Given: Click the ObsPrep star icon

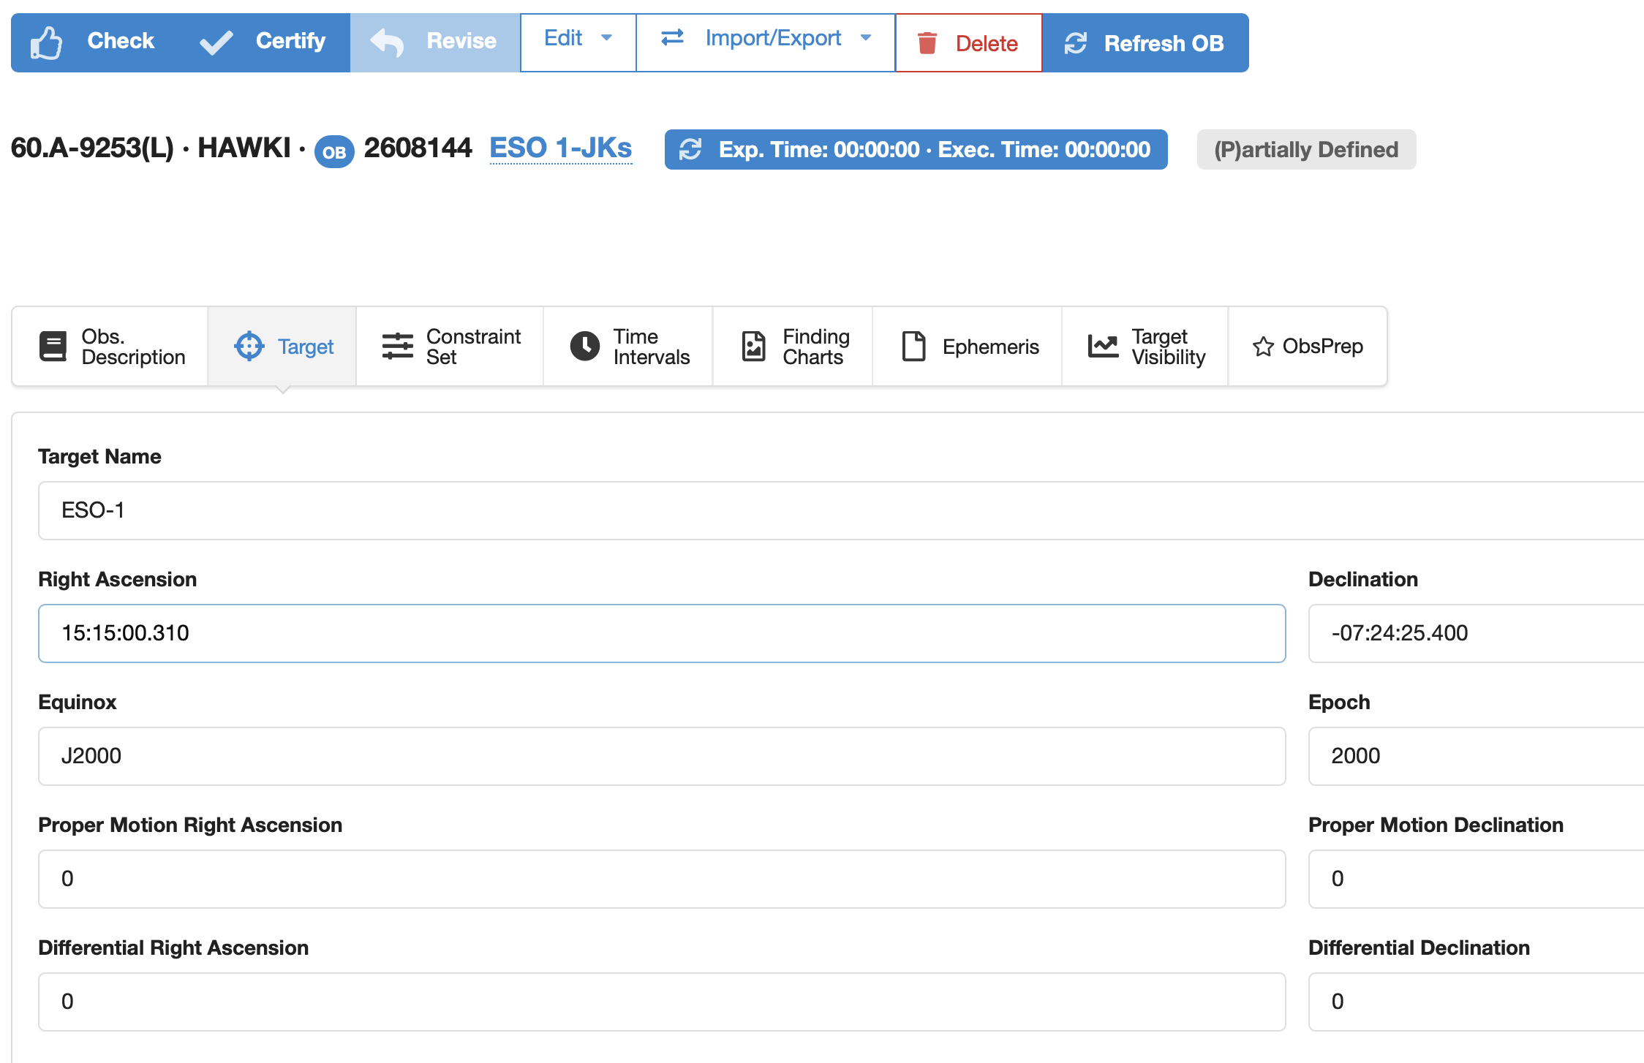Looking at the screenshot, I should click(x=1263, y=347).
